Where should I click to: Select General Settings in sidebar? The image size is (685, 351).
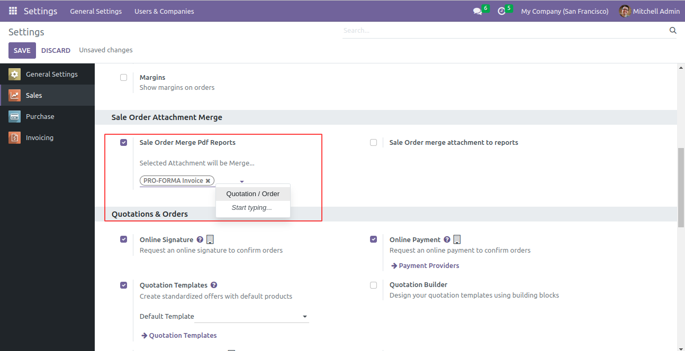point(47,75)
